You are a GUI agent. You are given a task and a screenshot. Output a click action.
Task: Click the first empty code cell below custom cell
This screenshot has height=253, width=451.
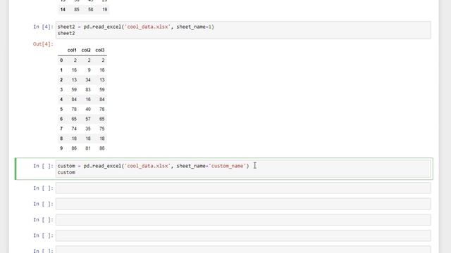[x=243, y=188]
